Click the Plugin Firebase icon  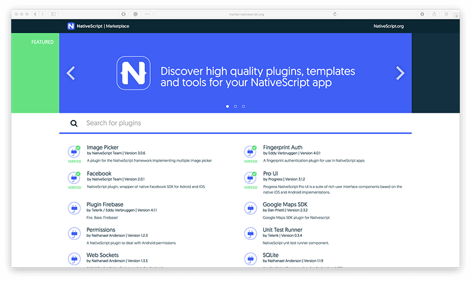74,208
